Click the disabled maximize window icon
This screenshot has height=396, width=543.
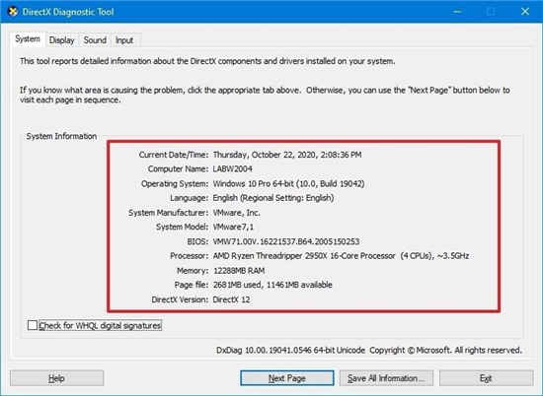(x=491, y=12)
